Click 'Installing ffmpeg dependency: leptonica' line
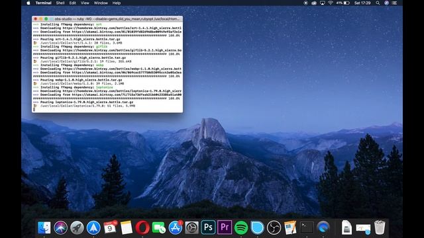Viewport: 424px width, 238px height. [73, 87]
